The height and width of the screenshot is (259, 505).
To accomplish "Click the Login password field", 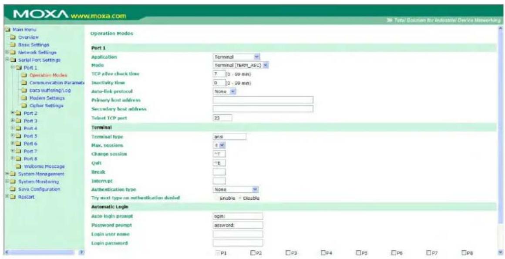I will click(238, 242).
